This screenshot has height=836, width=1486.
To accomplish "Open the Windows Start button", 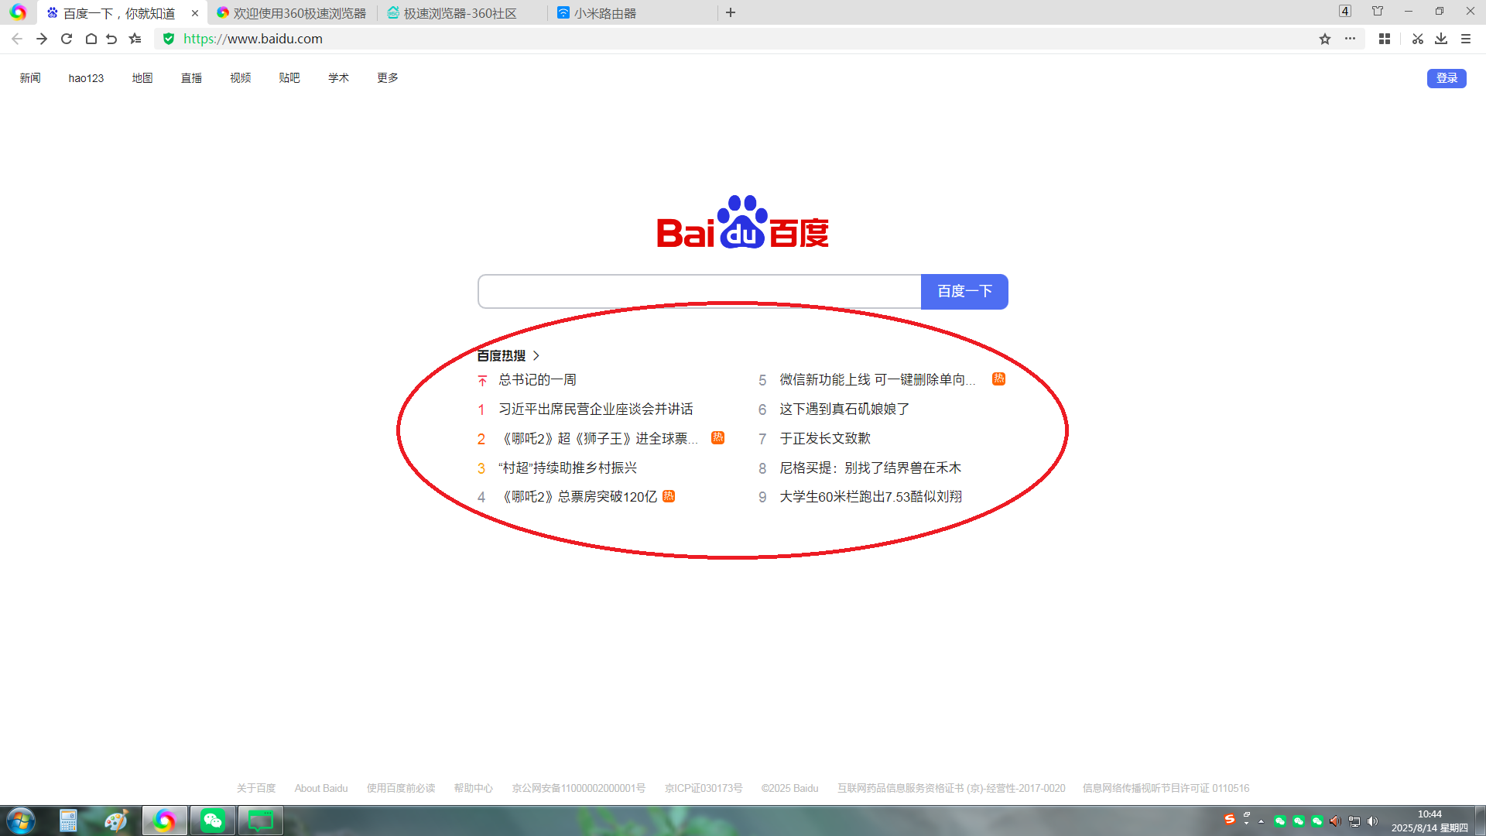I will pyautogui.click(x=21, y=821).
